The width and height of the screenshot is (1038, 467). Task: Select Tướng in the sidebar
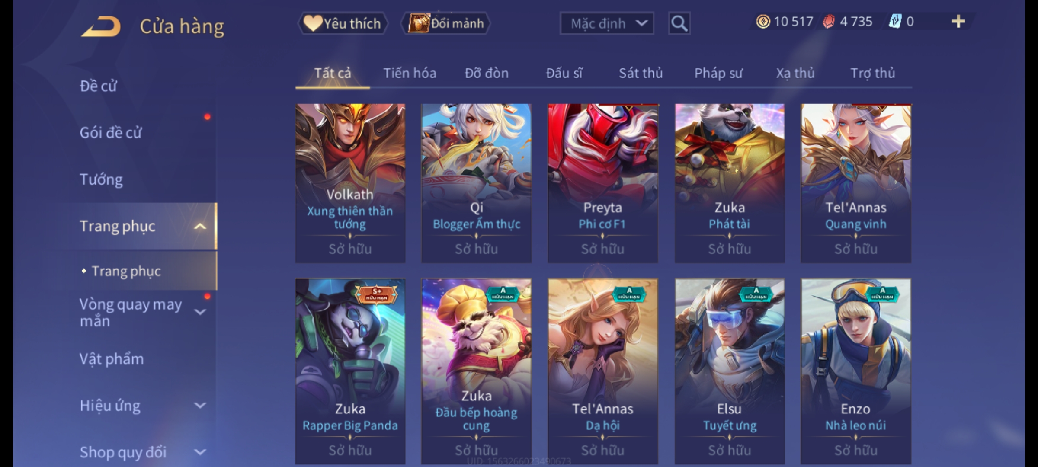(x=101, y=179)
